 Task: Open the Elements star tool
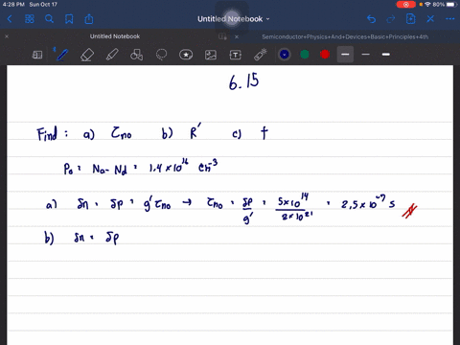tap(186, 55)
